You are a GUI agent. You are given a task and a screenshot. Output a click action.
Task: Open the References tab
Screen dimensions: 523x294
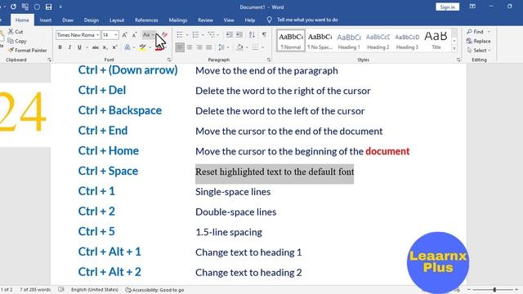[x=146, y=20]
